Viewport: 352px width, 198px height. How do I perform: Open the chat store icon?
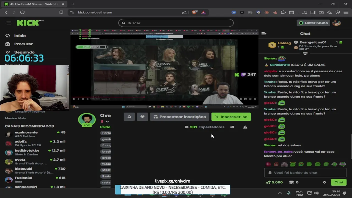[291, 182]
